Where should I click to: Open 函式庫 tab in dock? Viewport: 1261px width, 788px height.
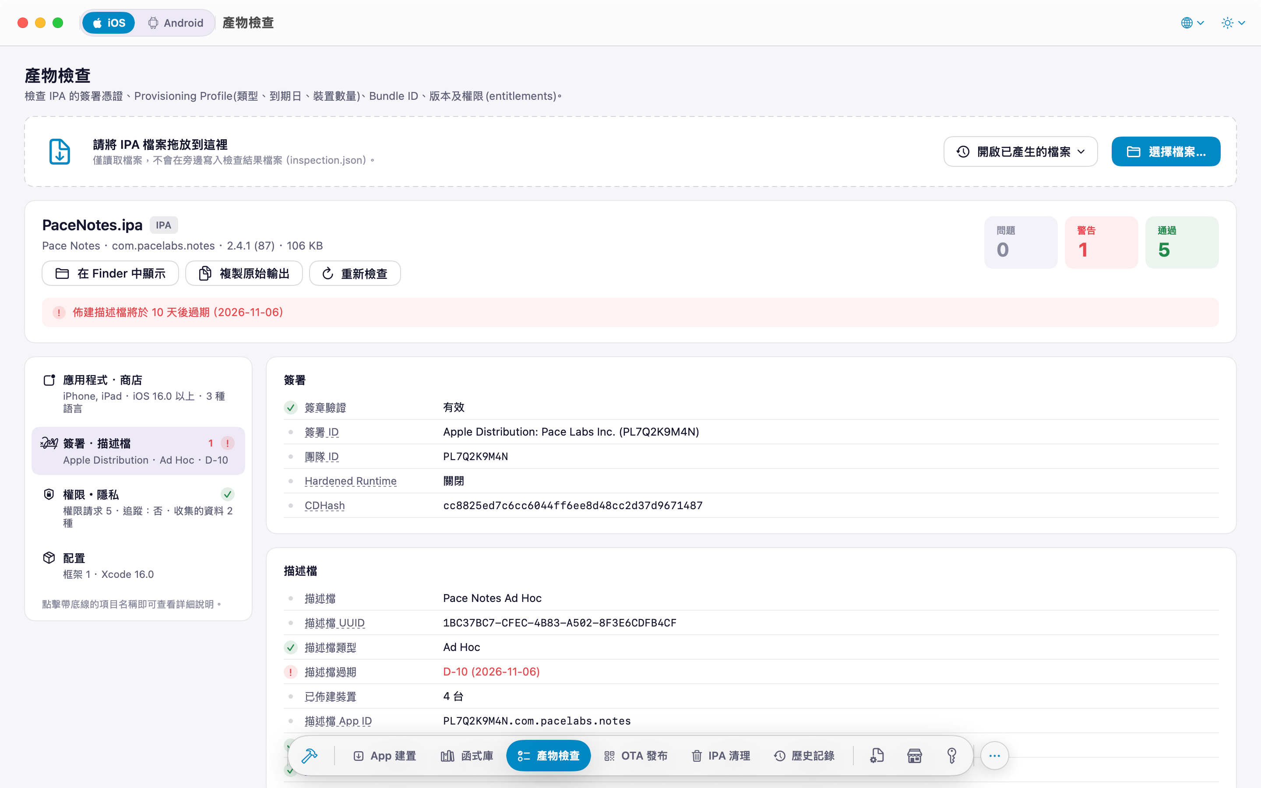(466, 756)
